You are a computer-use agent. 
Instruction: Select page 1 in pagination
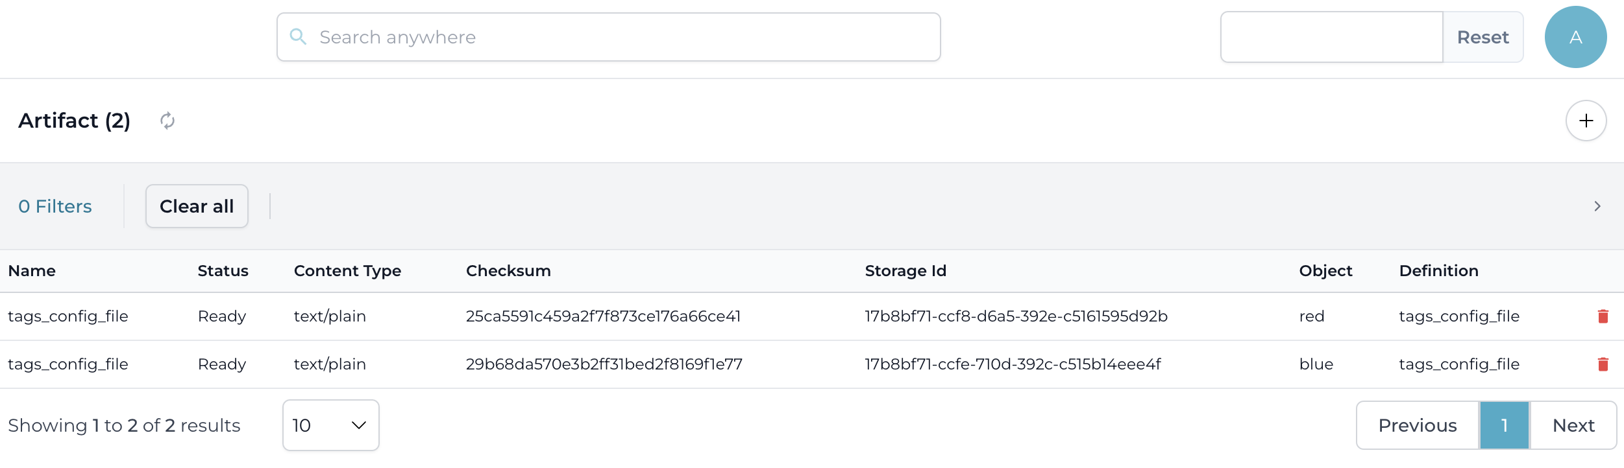(1504, 425)
